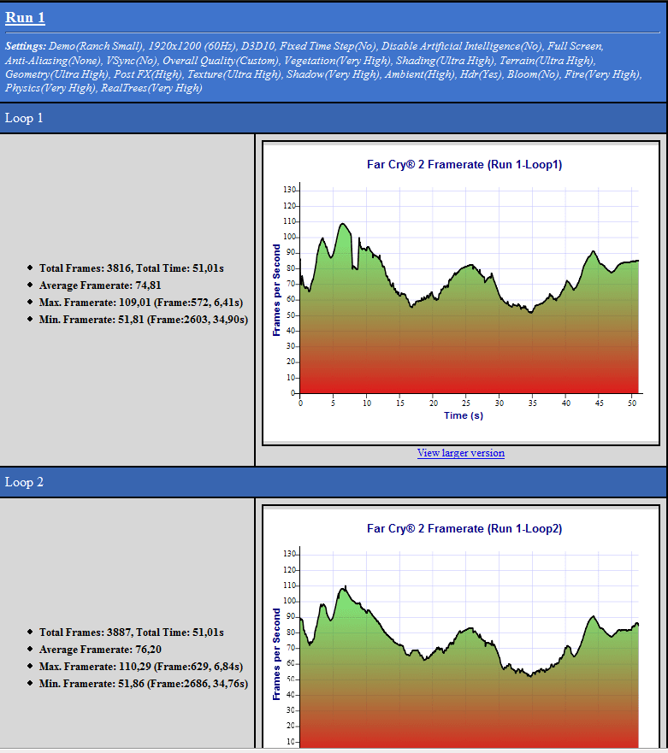The width and height of the screenshot is (668, 753).
Task: Click the Settings description text block
Action: coord(323,67)
